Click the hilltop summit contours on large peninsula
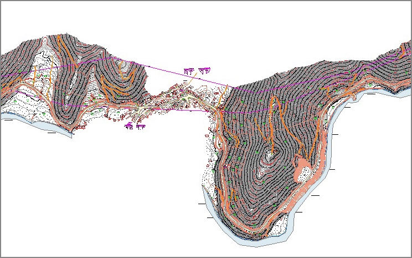The width and height of the screenshot is (412, 258). 270,156
